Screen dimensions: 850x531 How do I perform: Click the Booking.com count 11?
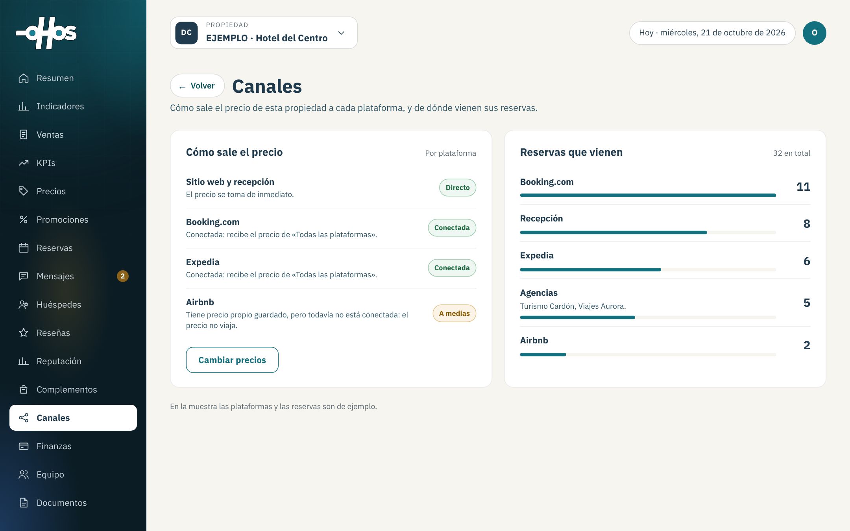(803, 186)
